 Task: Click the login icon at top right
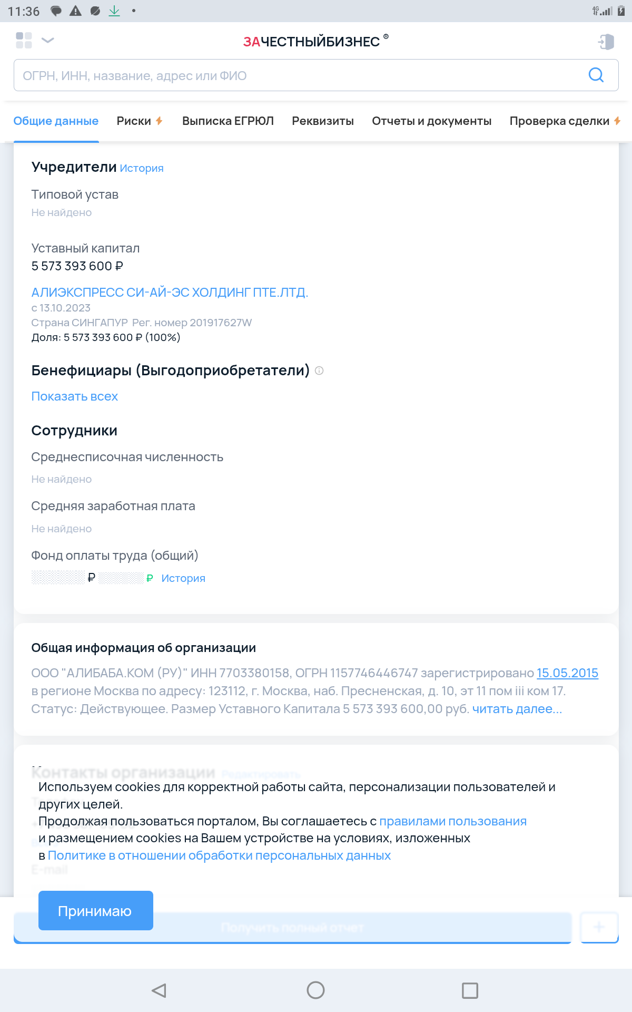pyautogui.click(x=606, y=42)
